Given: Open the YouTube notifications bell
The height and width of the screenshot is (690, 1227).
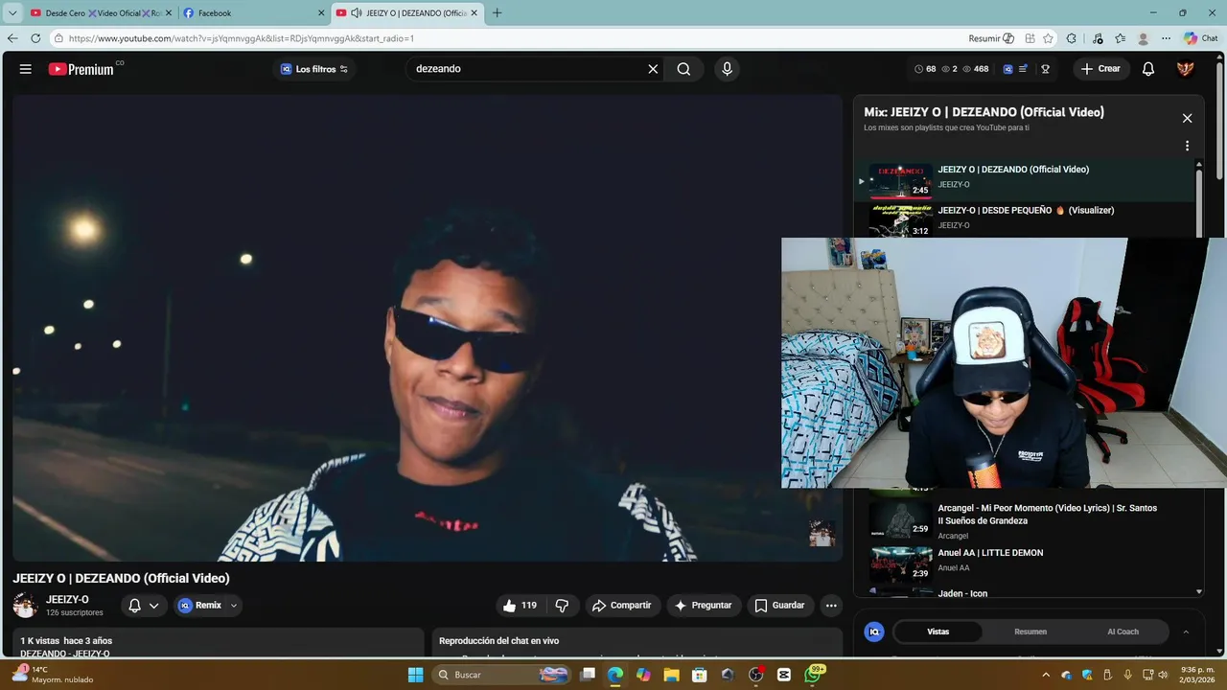Looking at the screenshot, I should [x=1148, y=69].
